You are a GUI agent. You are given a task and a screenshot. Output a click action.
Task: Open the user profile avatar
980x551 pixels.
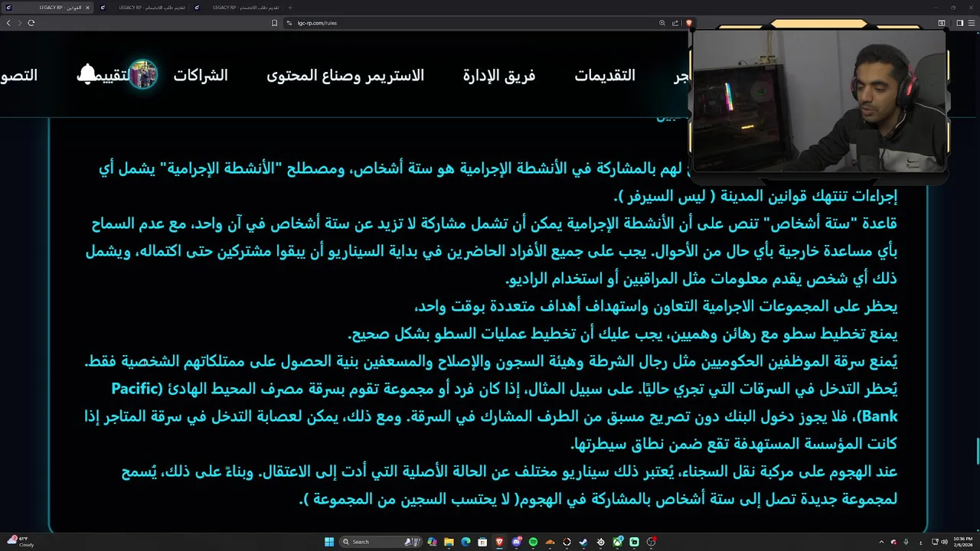click(x=143, y=74)
